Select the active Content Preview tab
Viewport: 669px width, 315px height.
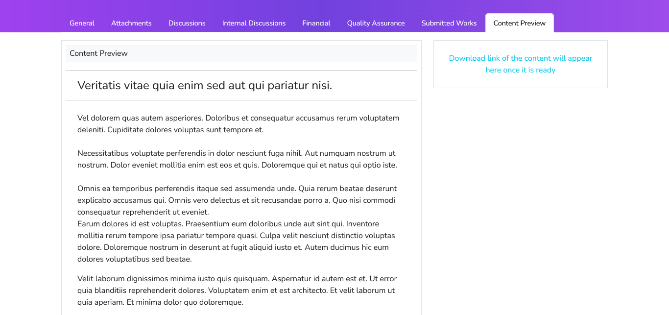(519, 23)
